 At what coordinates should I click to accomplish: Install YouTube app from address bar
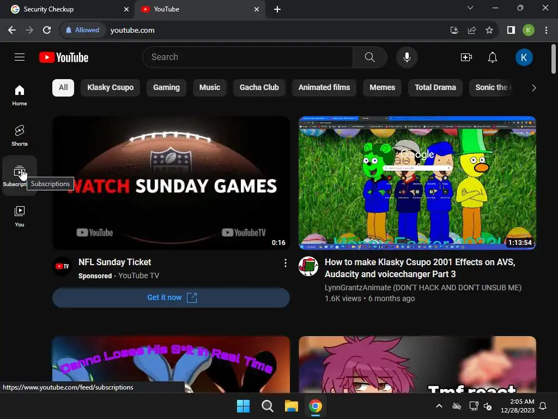coord(454,30)
